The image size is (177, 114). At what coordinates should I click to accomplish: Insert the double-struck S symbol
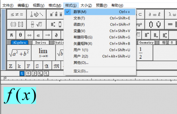pyautogui.click(x=38, y=66)
